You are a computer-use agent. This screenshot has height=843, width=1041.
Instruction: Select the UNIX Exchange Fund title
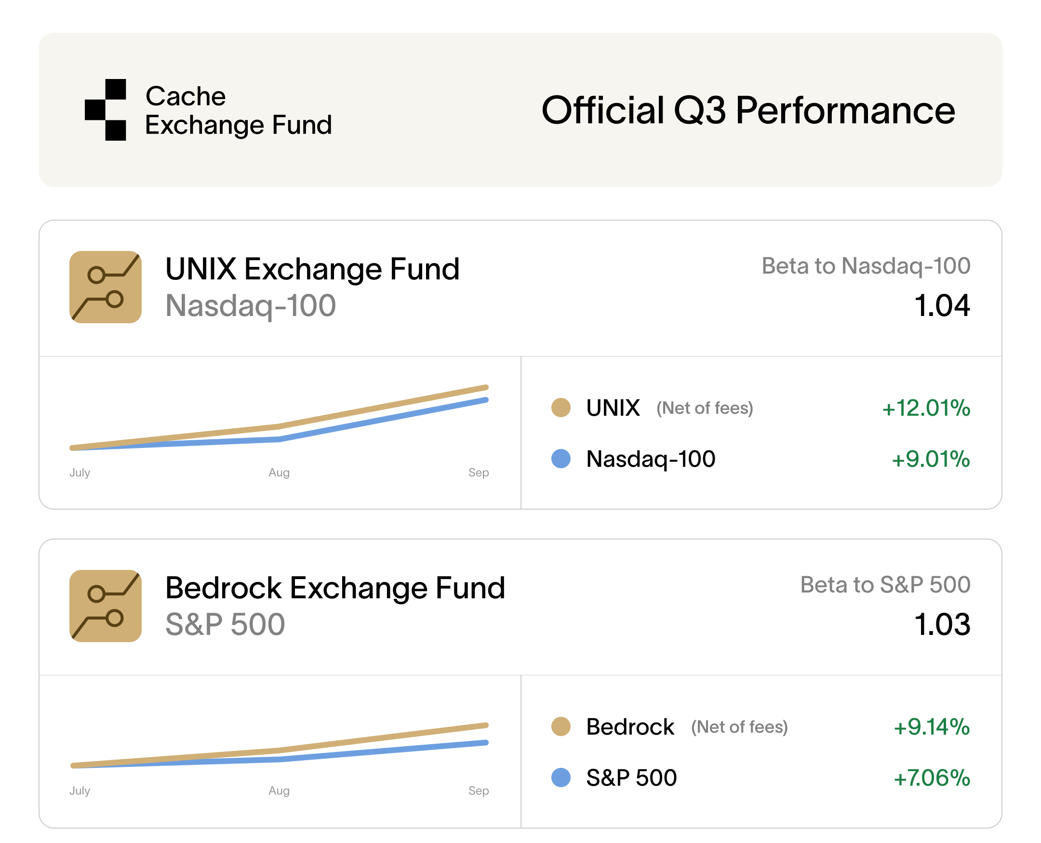tap(312, 269)
